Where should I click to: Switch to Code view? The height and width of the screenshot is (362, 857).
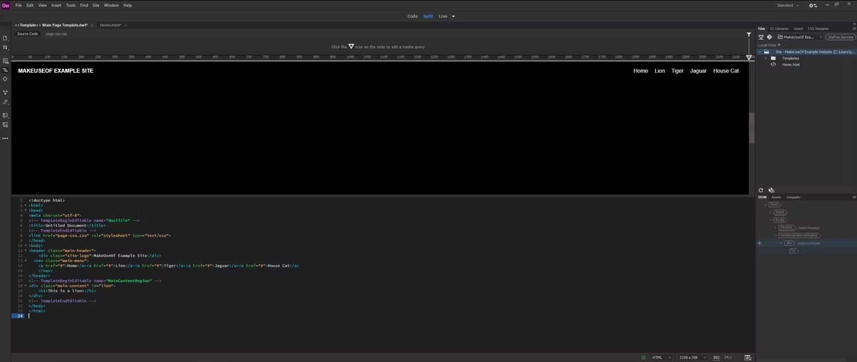[412, 16]
